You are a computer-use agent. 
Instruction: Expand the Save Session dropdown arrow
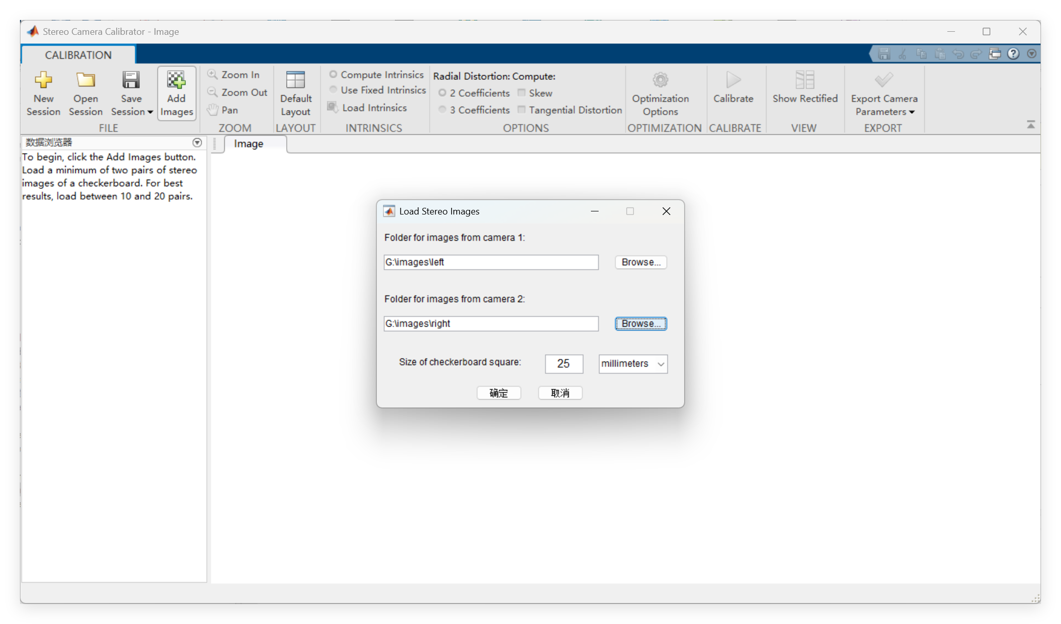click(x=150, y=112)
